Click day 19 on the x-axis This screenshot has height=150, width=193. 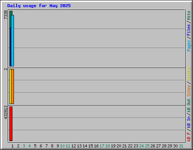(113, 146)
